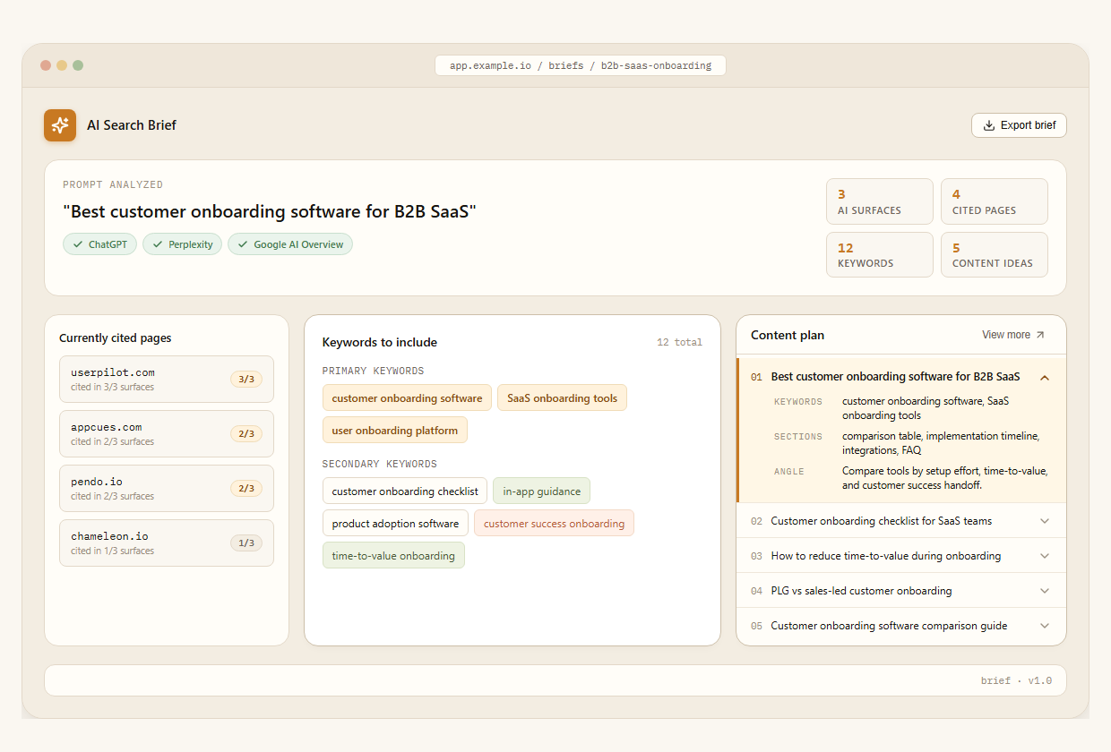The height and width of the screenshot is (752, 1111).
Task: Click the AI Search Brief sparkle logo
Action: 60,125
